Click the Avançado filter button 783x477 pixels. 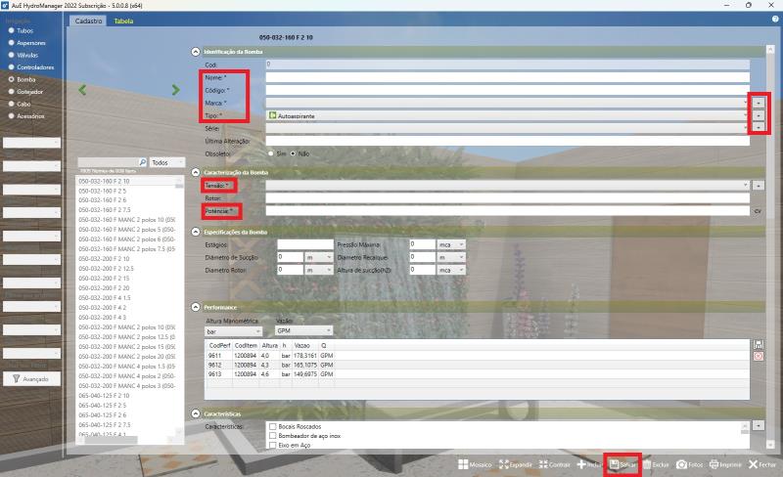30,378
